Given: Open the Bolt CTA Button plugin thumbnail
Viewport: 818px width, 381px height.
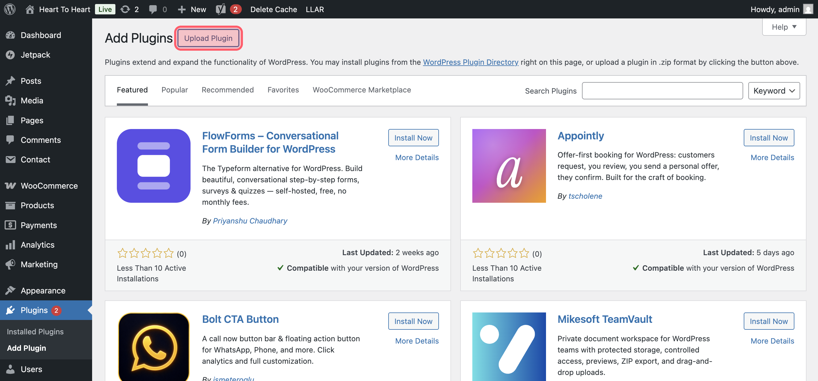Looking at the screenshot, I should coord(153,347).
